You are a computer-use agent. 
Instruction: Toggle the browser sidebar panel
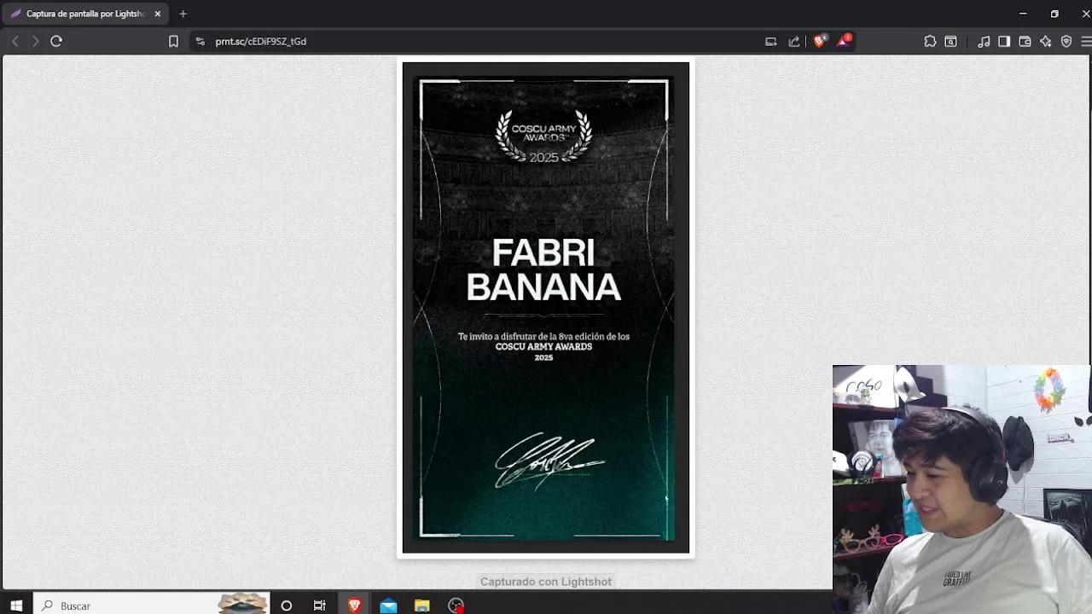point(1004,41)
